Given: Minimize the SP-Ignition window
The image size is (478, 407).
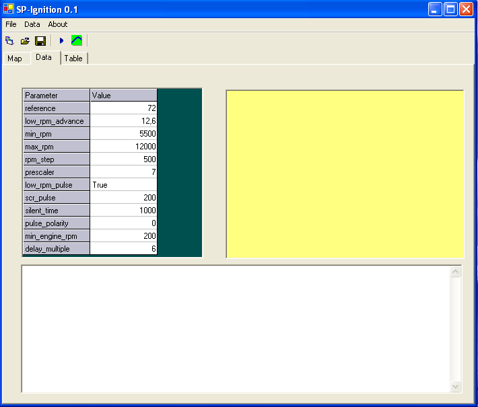Looking at the screenshot, I should tap(435, 9).
